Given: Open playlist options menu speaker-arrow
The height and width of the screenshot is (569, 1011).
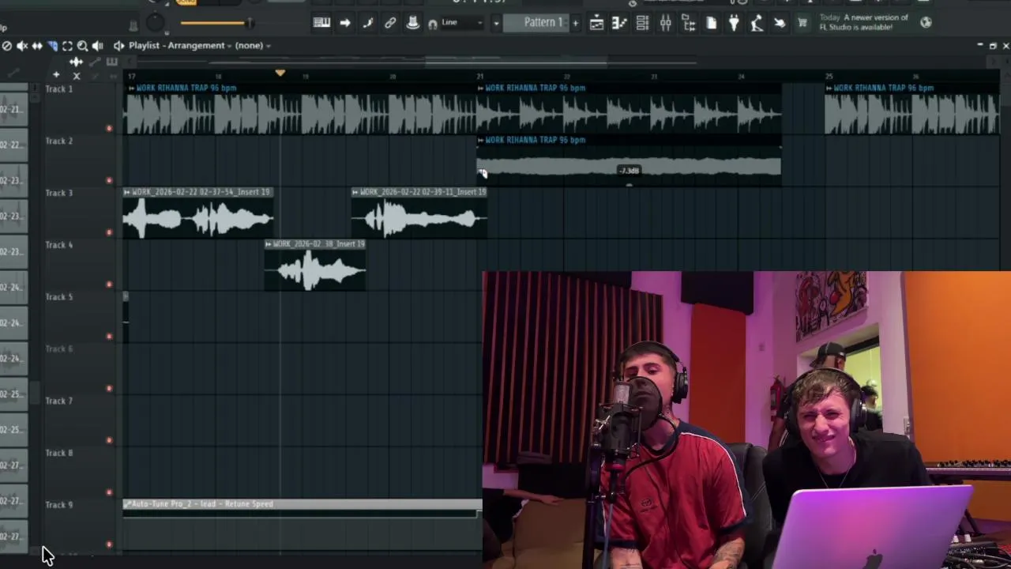Looking at the screenshot, I should tap(118, 46).
